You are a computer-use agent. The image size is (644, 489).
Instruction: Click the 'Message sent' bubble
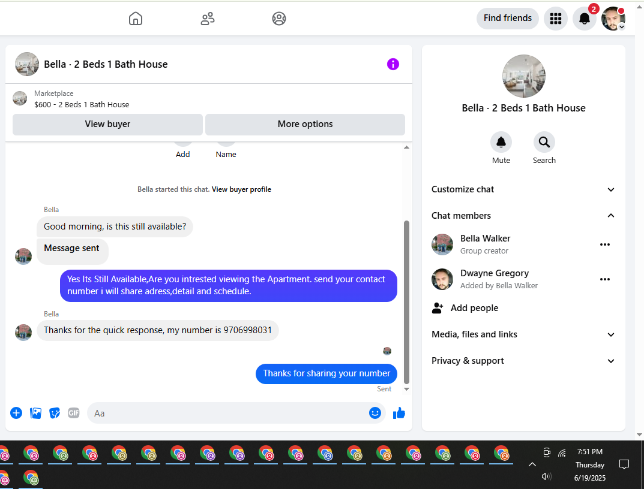[72, 251]
